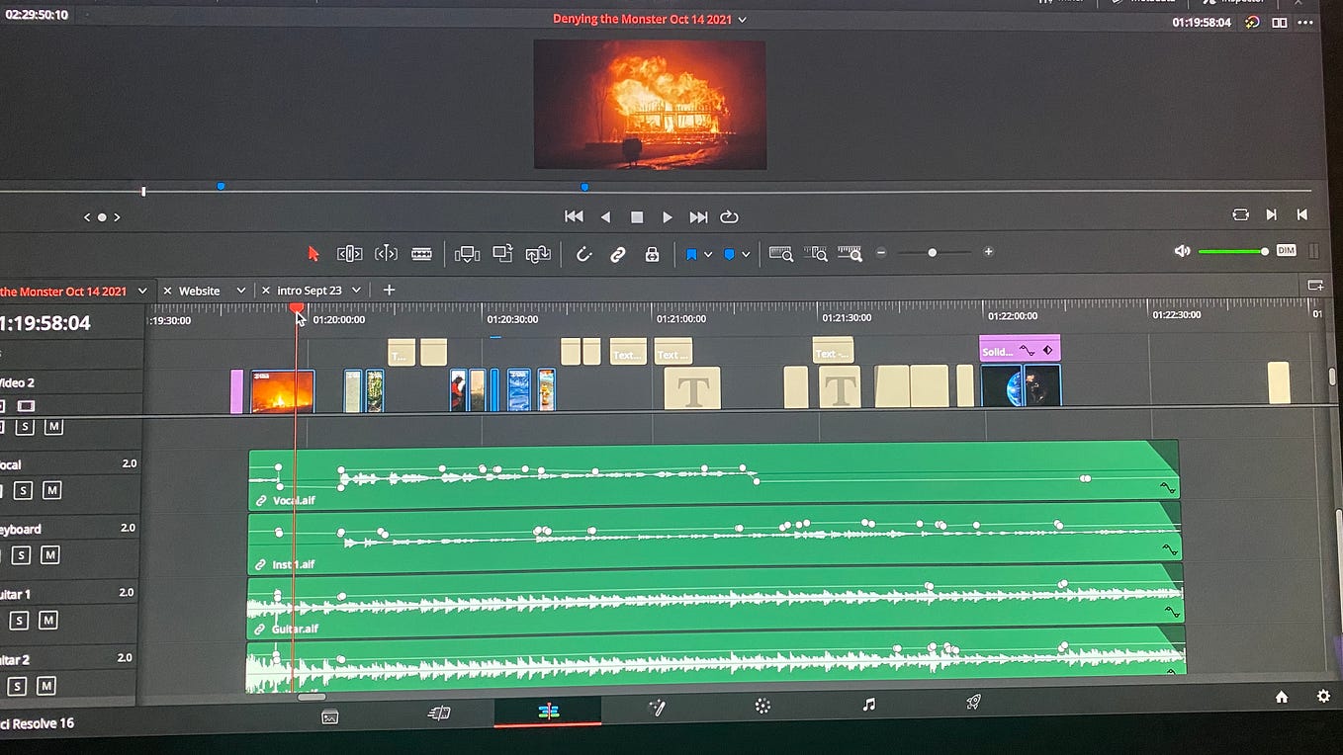Adjust the green volume slider
The image size is (1343, 755).
(1233, 252)
